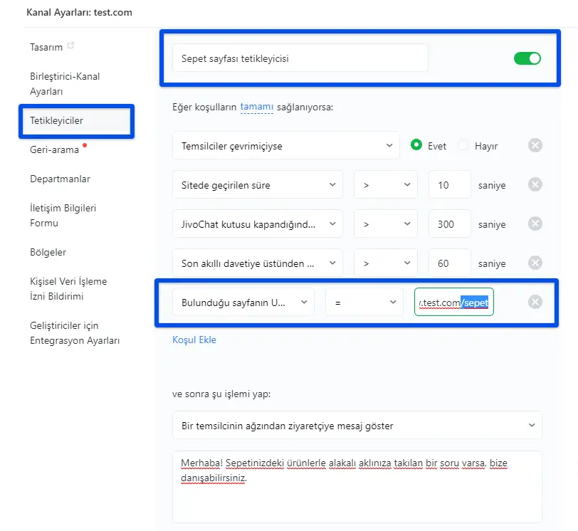
Task: Open the 'Temsilciler çevrimiçiyse' condition dropdown
Action: tap(285, 146)
